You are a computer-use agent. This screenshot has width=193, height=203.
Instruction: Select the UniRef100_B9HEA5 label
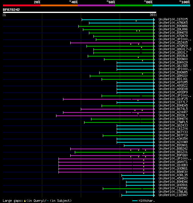pos(173,105)
